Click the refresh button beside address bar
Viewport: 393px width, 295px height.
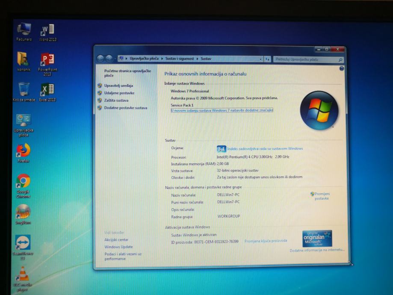pos(267,59)
